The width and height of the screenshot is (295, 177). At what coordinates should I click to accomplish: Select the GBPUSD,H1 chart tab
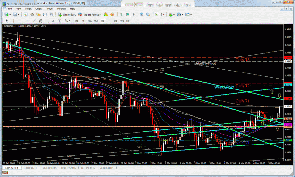(x=12, y=168)
